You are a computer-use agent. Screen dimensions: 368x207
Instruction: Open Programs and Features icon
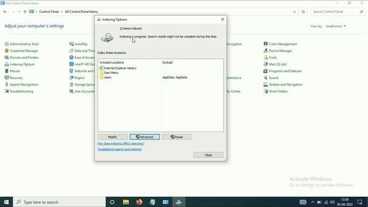(x=266, y=71)
